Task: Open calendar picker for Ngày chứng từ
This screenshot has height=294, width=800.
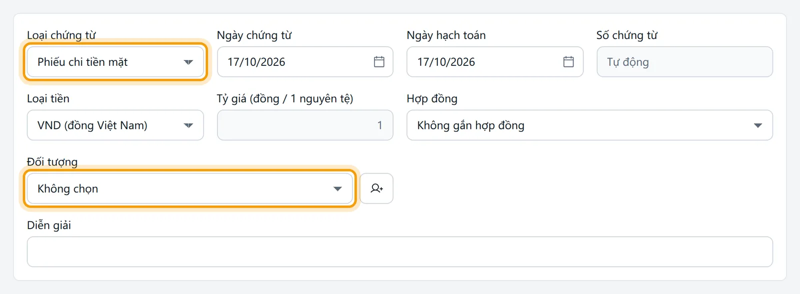Action: tap(379, 62)
